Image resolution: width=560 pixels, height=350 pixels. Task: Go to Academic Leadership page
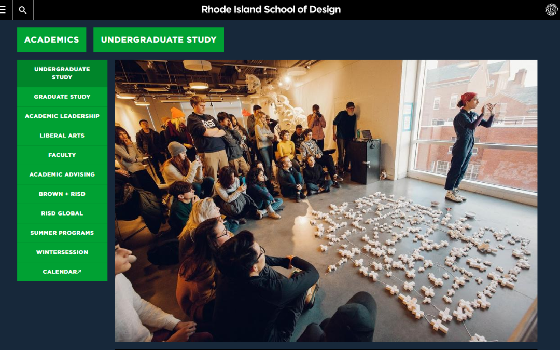pos(62,116)
